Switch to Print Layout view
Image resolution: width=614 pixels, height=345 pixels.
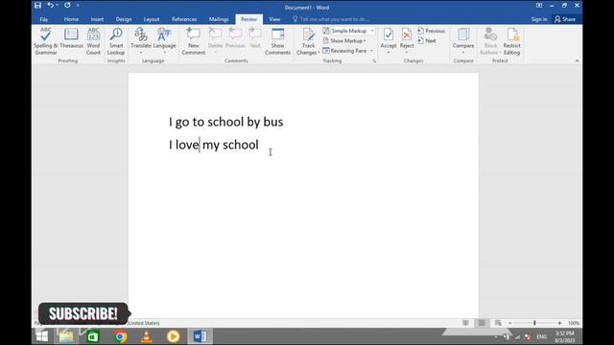click(482, 323)
